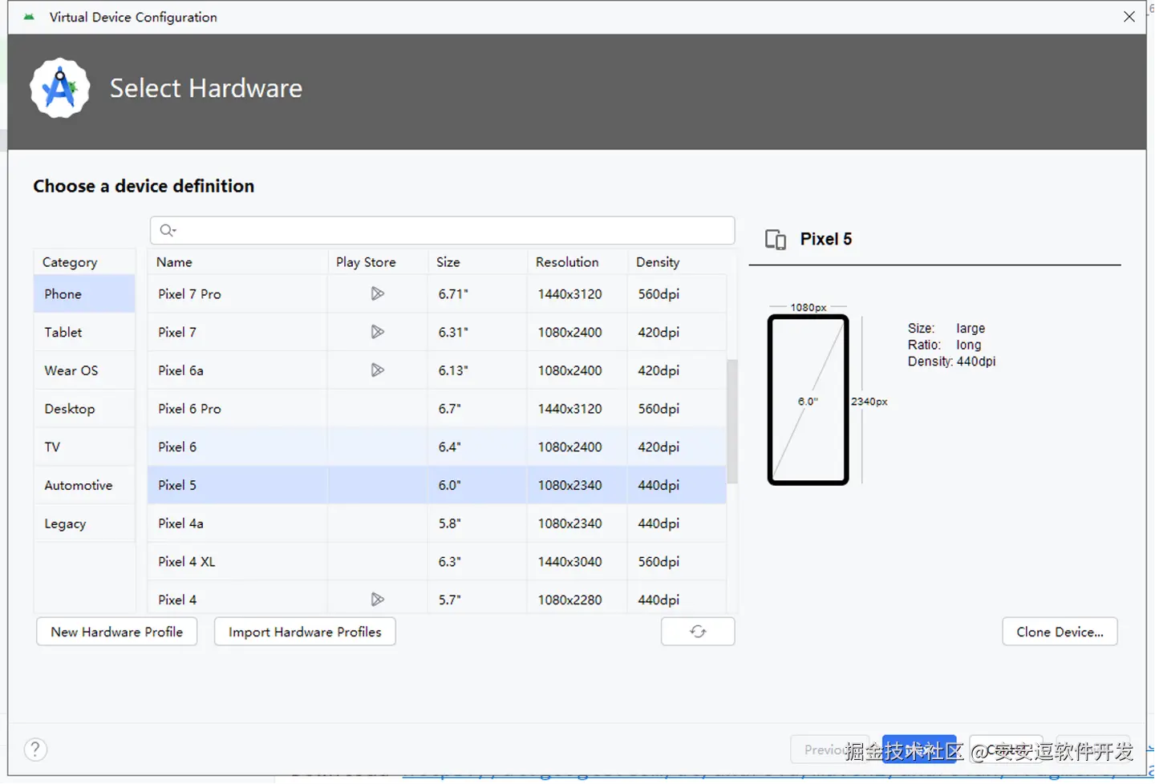Select the Pixel 6 Pro row

[x=437, y=409]
